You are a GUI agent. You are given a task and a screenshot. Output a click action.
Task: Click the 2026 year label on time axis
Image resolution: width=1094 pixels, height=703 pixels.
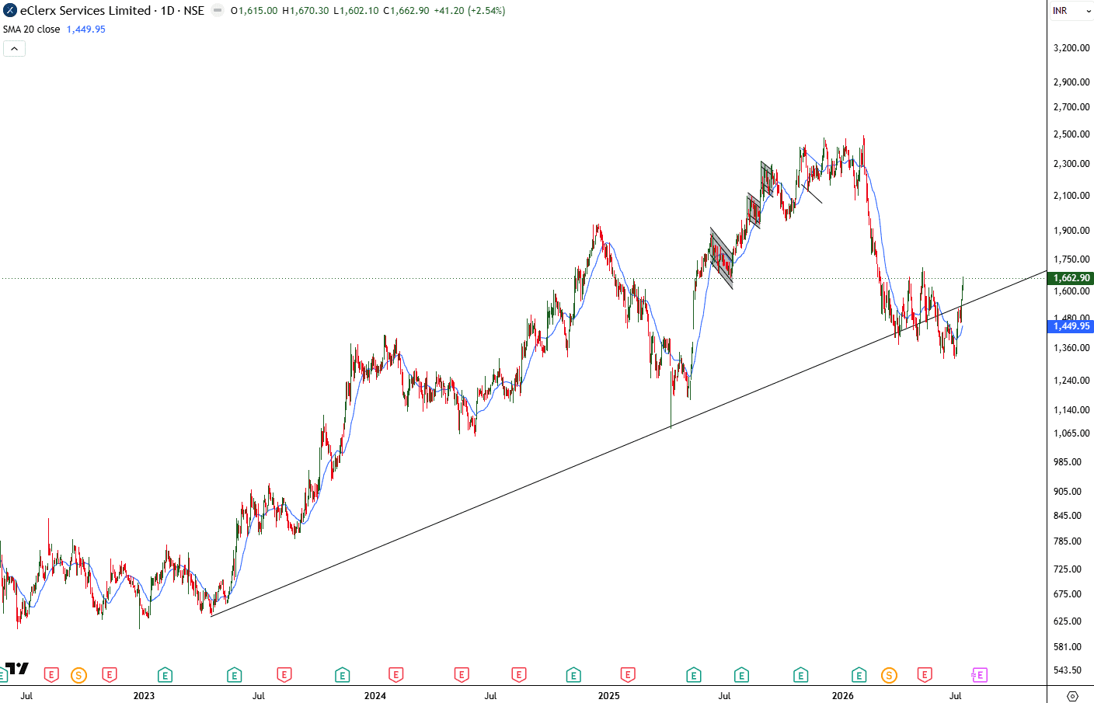[x=843, y=696]
